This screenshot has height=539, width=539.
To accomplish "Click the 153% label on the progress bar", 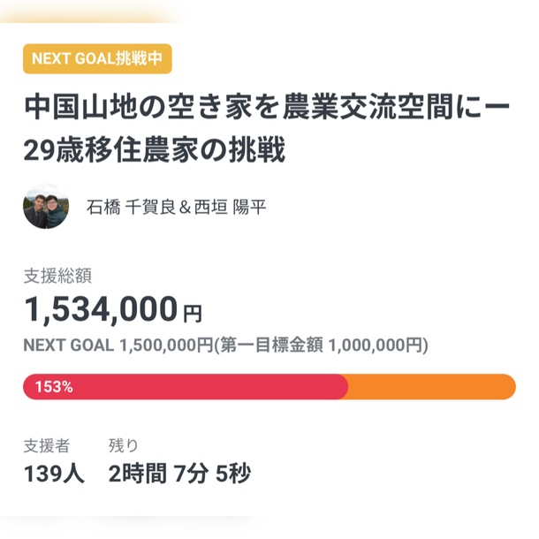I will coord(54,387).
